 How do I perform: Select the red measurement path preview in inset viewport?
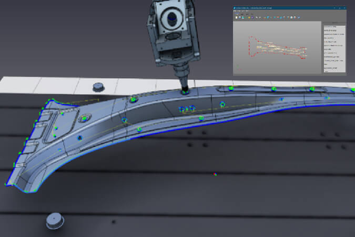click(278, 47)
